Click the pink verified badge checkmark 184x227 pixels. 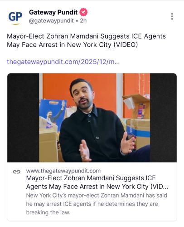[x=83, y=12]
